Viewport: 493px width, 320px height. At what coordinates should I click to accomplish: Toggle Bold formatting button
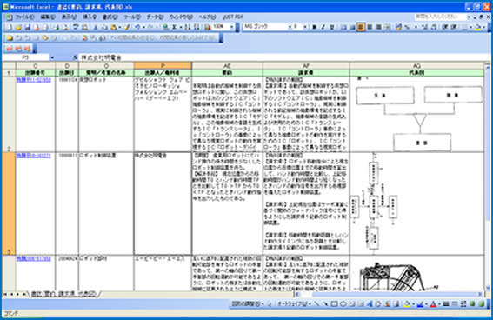tap(314, 27)
